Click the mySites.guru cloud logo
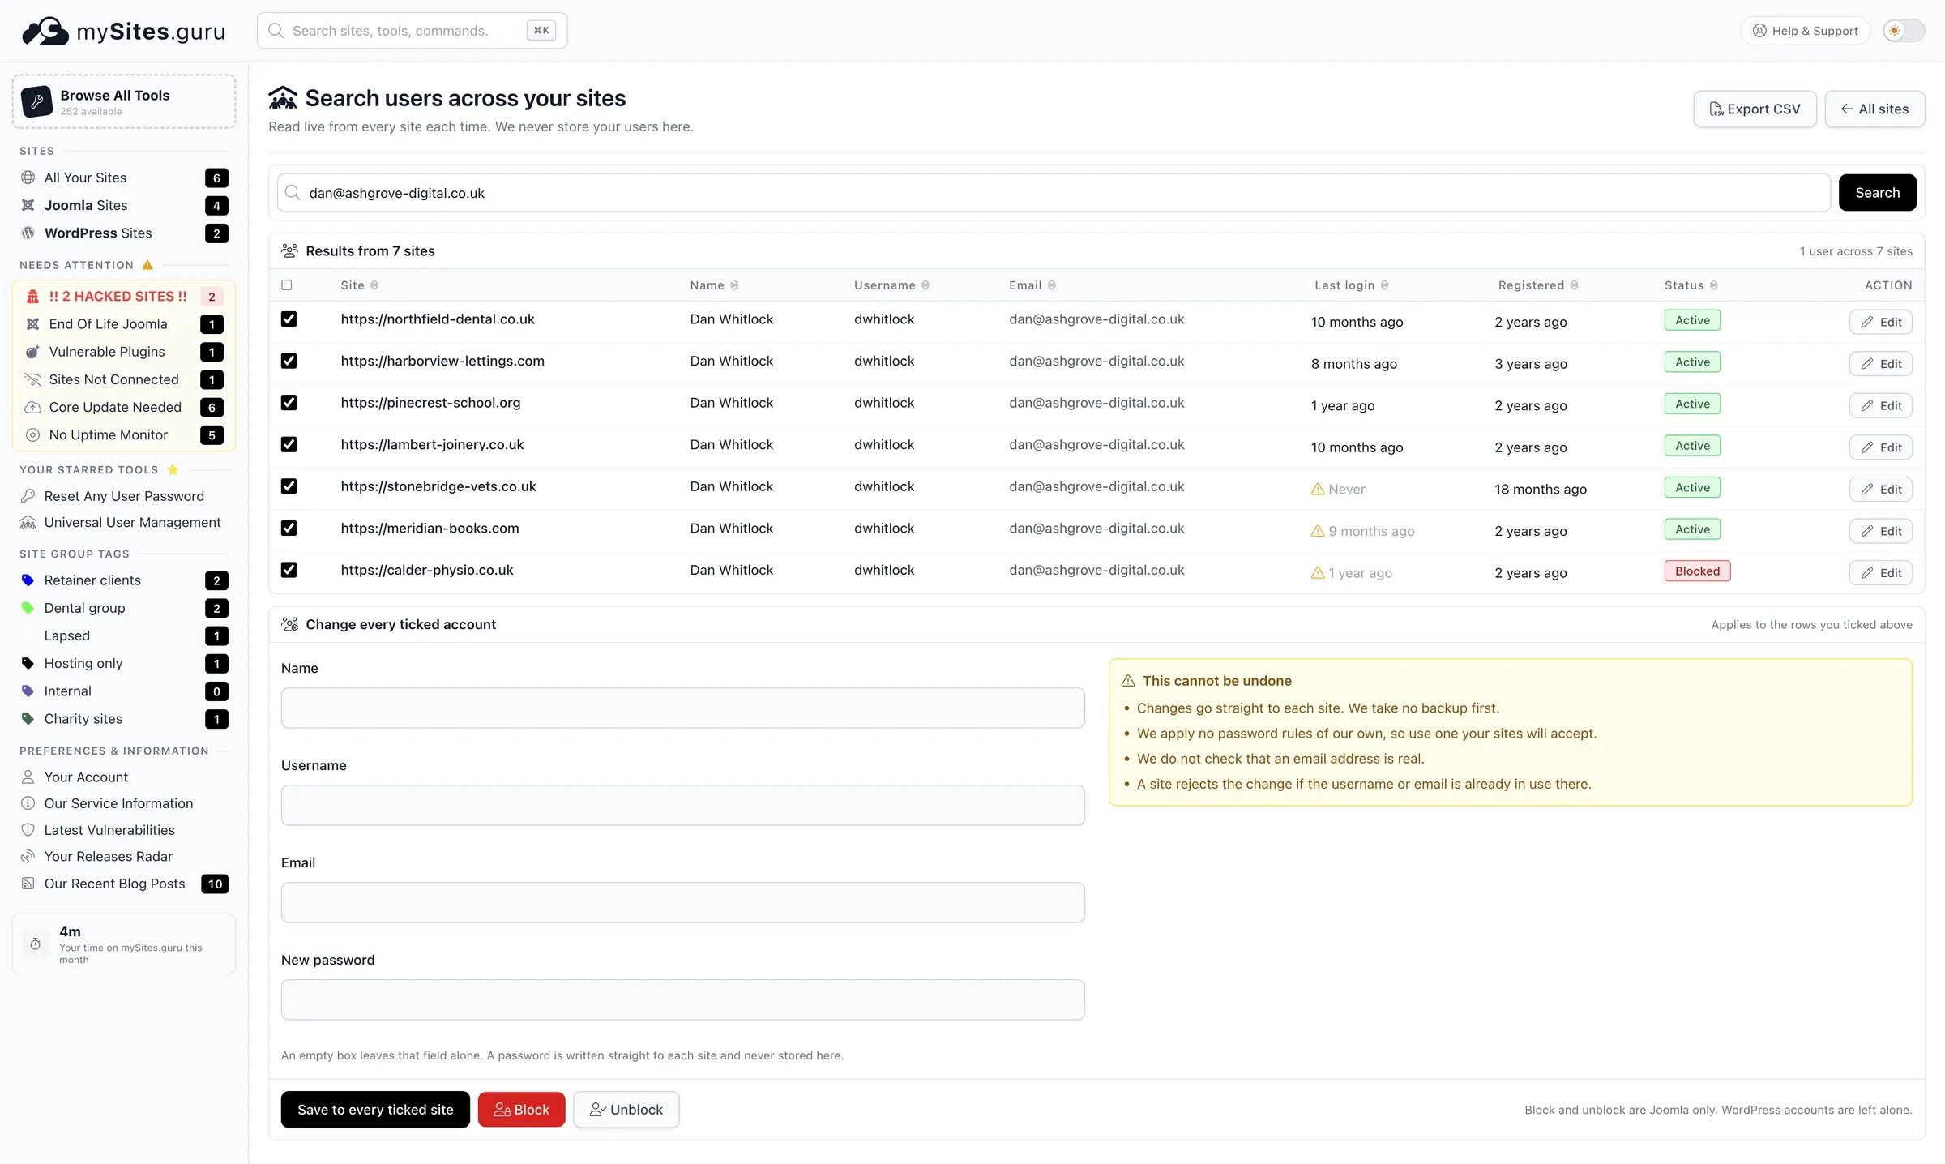1945x1164 pixels. (45, 31)
